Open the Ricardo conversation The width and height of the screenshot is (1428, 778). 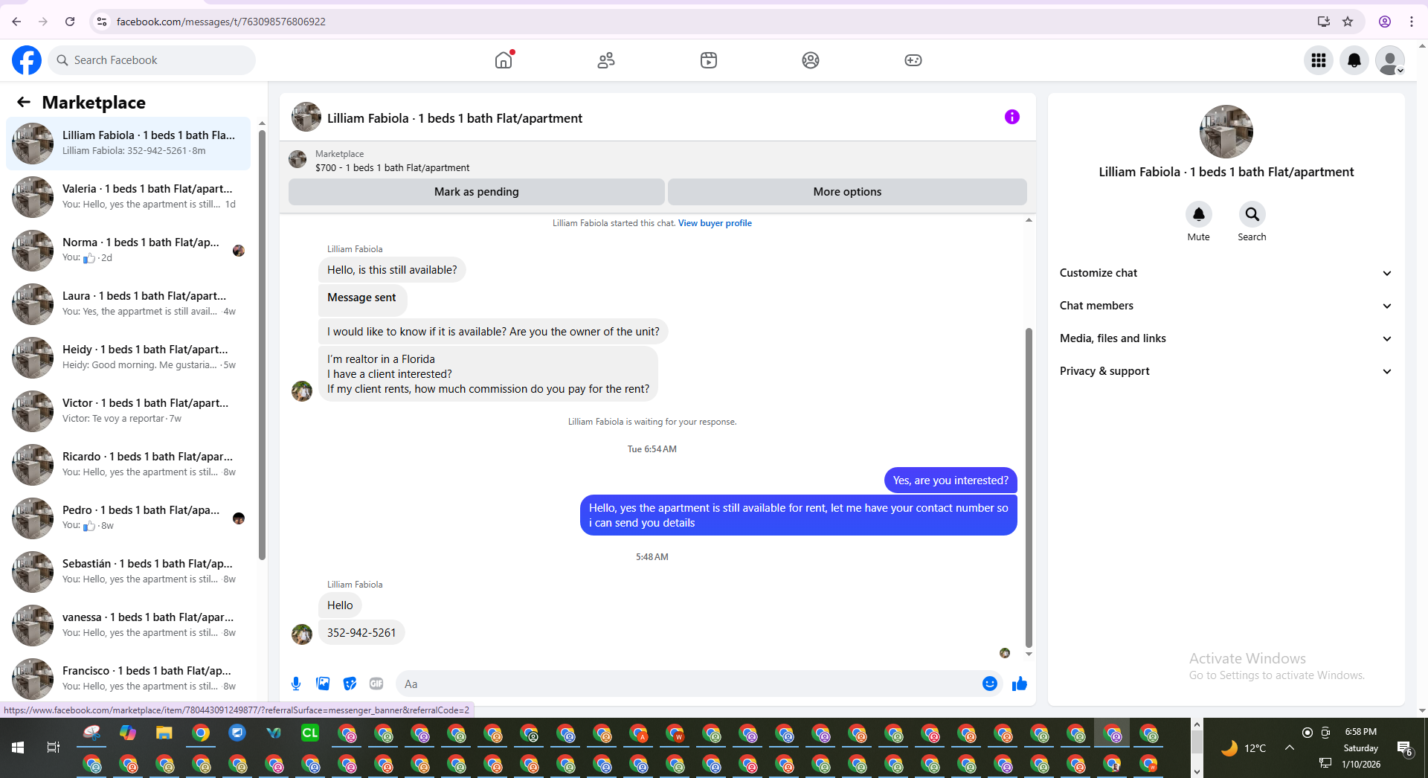(128, 464)
